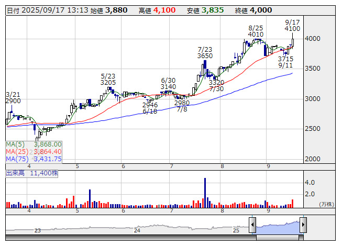Screen dimensions: 342x246
Task: Click the (万株) volume unit label
Action: (326, 204)
